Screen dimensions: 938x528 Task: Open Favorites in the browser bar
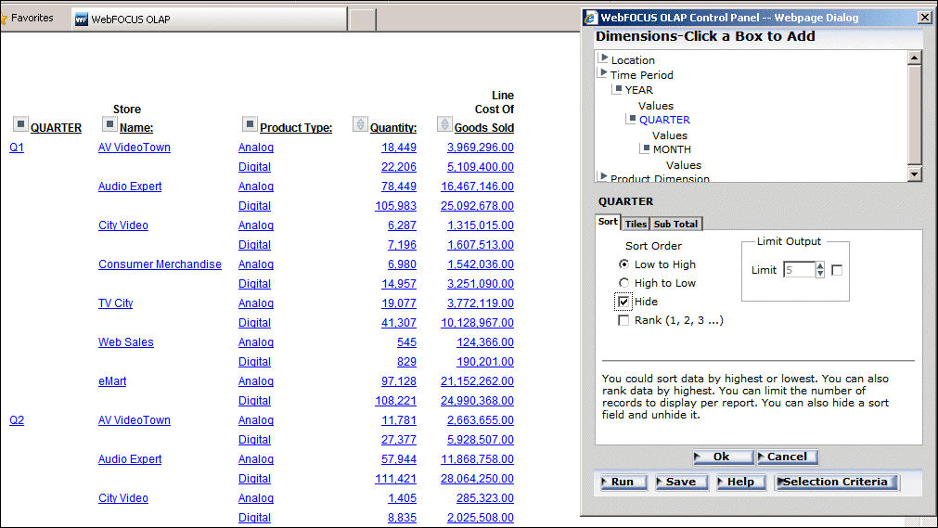coord(32,18)
